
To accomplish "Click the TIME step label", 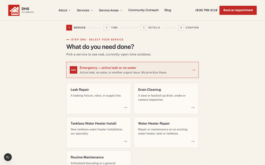I will click(114, 28).
